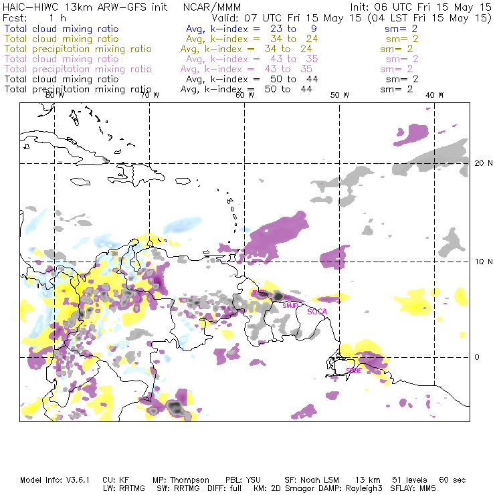Click the '13 km' resolution text in the footer
The height and width of the screenshot is (495, 495).
368,480
